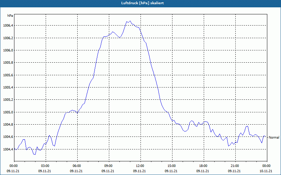
Task: Click the 1005,8 y-axis value
Action: [x=8, y=63]
